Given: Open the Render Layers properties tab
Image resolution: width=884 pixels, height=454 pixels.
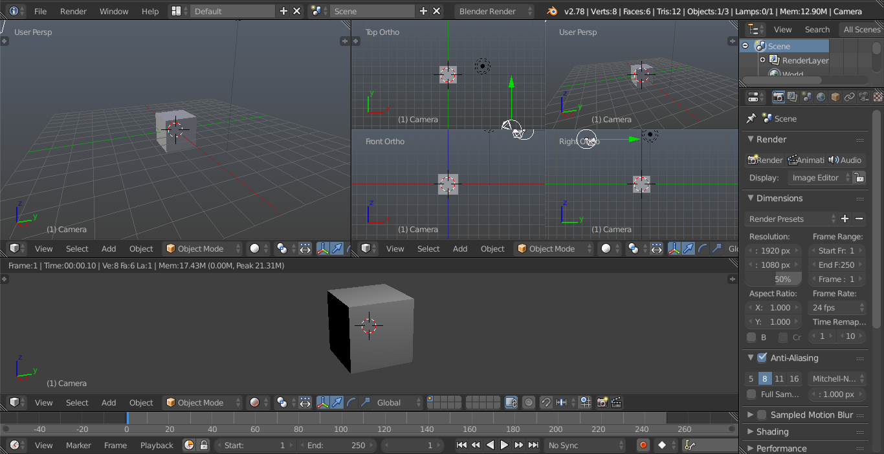Looking at the screenshot, I should tap(792, 97).
